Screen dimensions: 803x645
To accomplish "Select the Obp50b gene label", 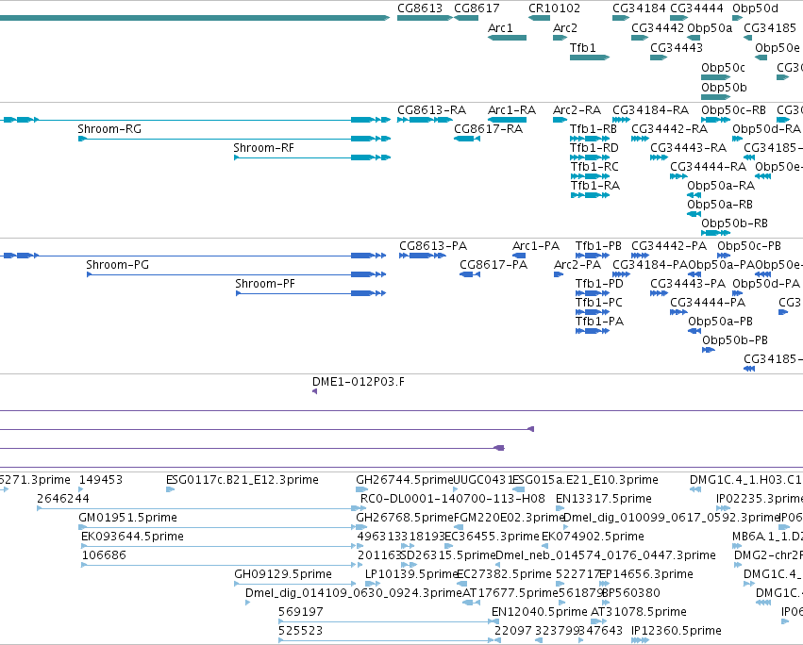I will pos(724,88).
